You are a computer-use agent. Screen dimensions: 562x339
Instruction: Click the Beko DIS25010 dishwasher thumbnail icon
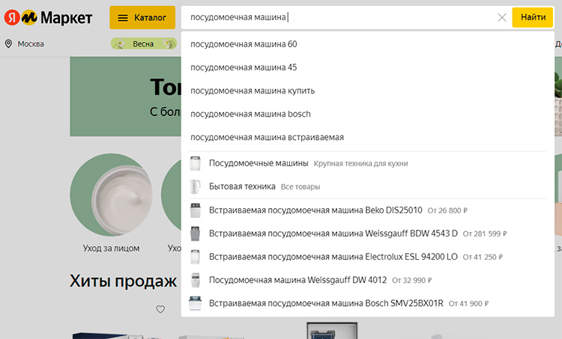click(196, 210)
